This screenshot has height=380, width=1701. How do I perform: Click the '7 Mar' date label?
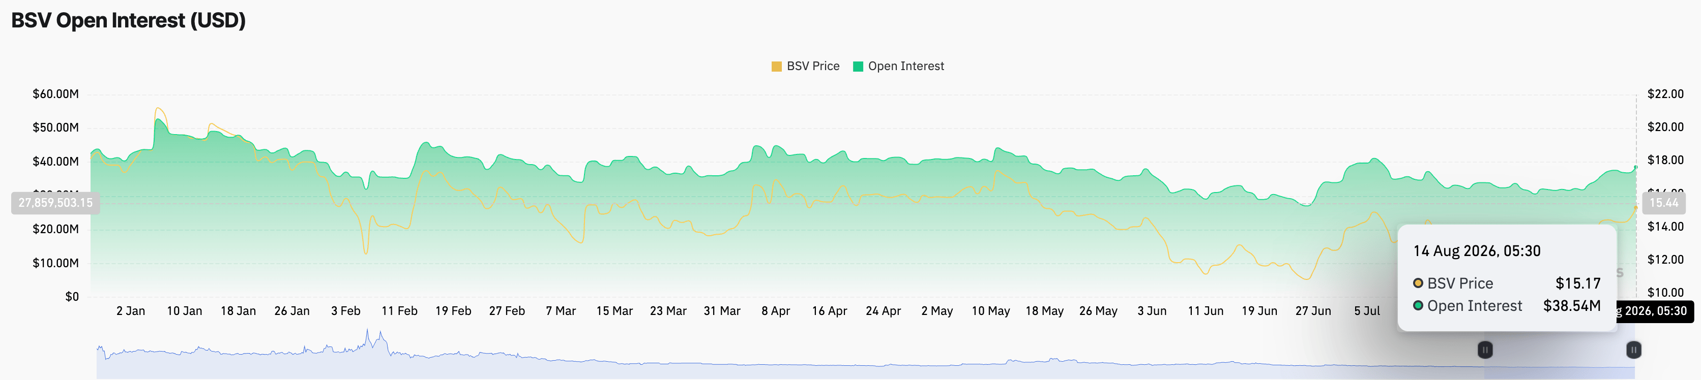click(x=561, y=311)
